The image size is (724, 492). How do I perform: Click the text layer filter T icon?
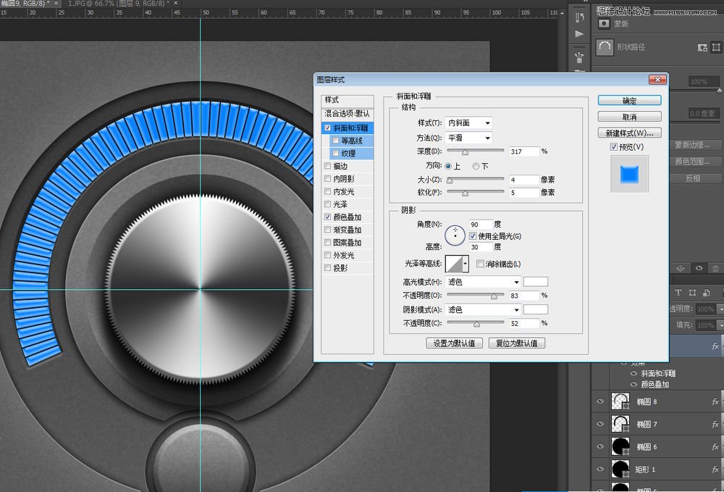click(678, 293)
